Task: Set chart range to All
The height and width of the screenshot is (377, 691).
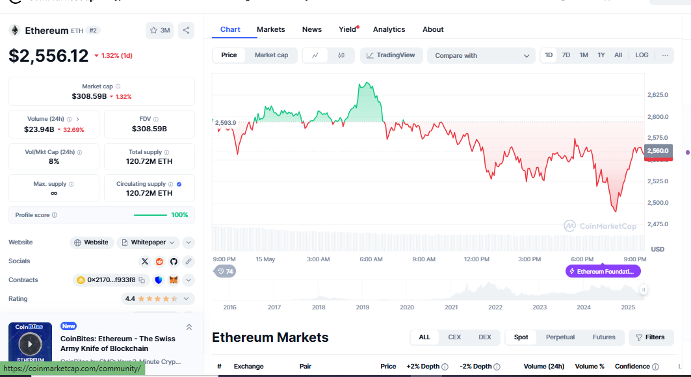Action: (x=618, y=55)
